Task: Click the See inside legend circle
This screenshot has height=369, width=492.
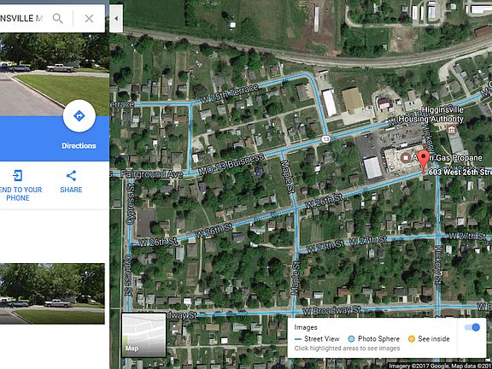Action: [412, 339]
